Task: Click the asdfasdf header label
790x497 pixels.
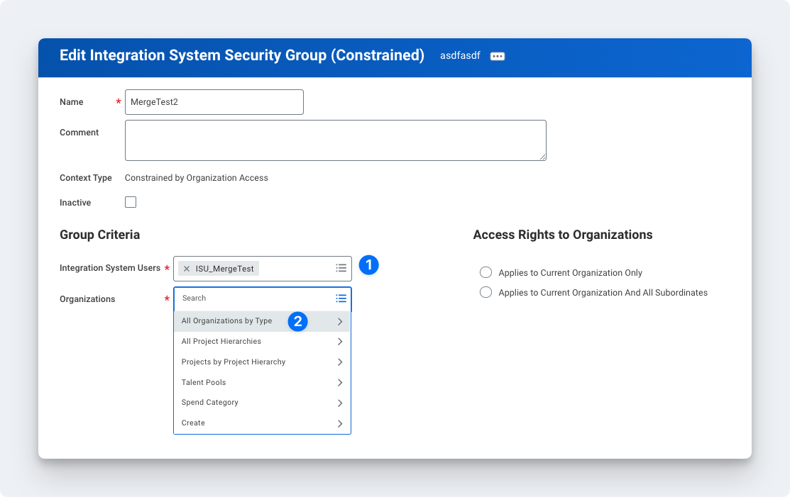Action: click(460, 56)
